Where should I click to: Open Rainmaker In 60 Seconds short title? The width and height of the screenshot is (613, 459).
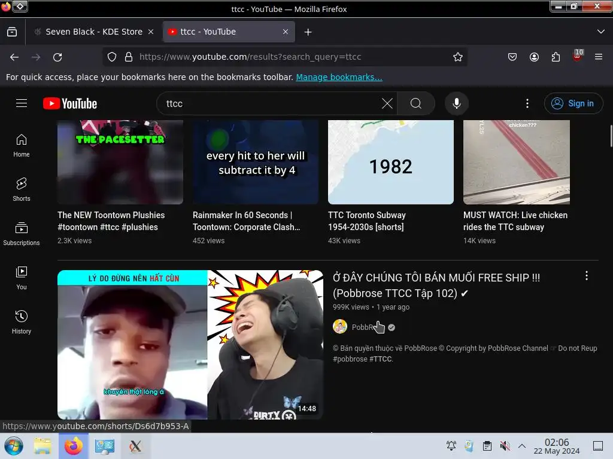point(246,221)
